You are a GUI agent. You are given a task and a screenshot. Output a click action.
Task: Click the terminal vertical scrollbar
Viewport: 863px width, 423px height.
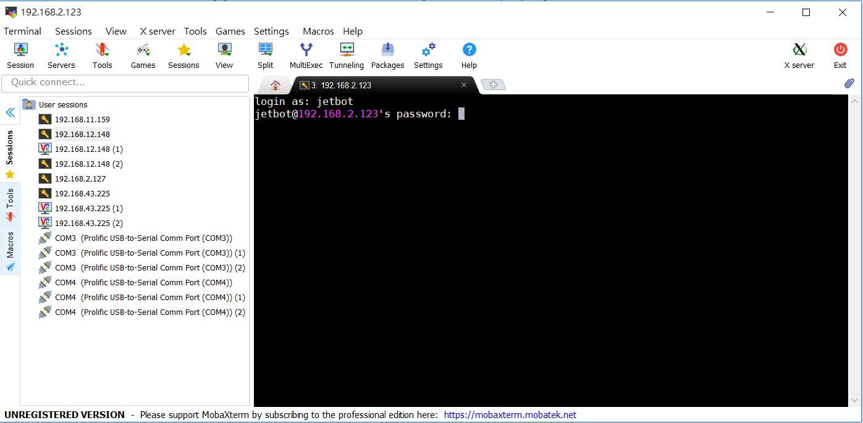pyautogui.click(x=853, y=251)
